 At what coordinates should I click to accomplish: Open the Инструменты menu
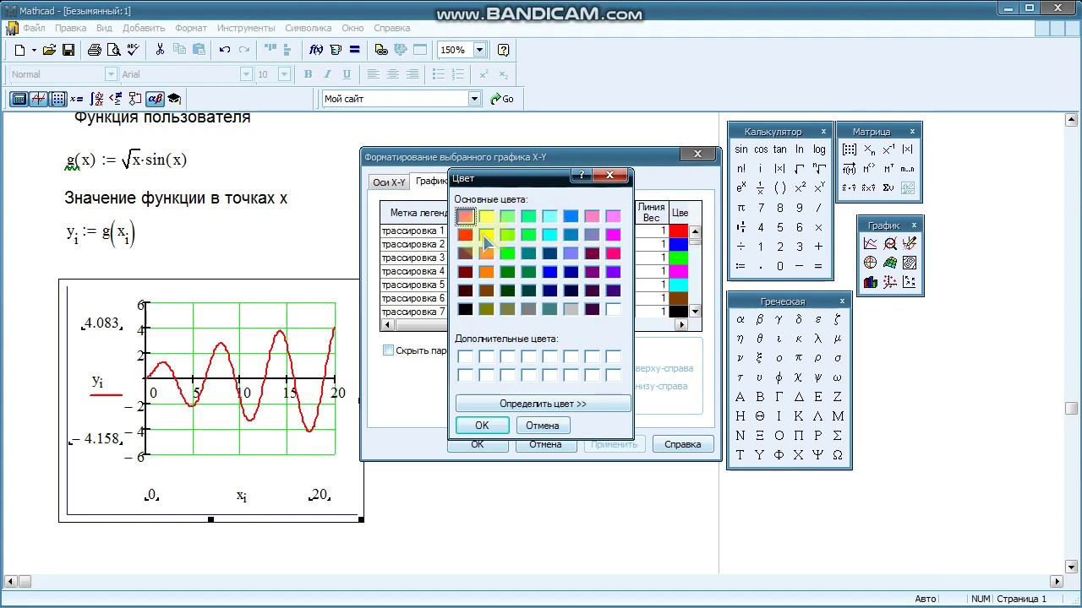(x=246, y=28)
